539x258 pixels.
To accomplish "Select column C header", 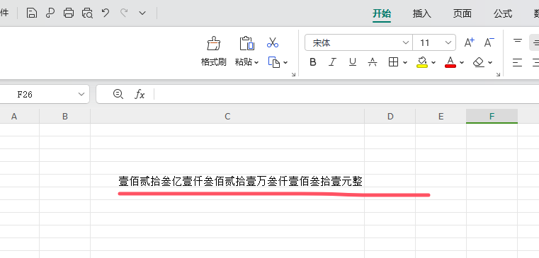I will [x=227, y=117].
